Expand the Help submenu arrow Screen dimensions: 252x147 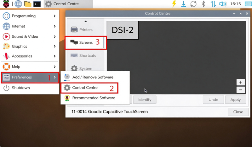tap(55, 67)
